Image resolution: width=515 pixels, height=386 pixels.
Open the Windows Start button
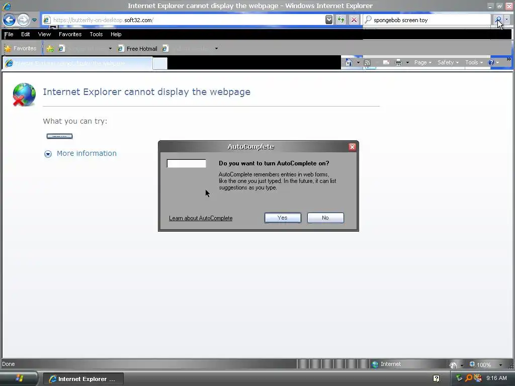click(x=19, y=378)
